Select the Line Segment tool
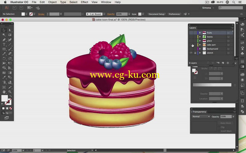 click(x=10, y=44)
